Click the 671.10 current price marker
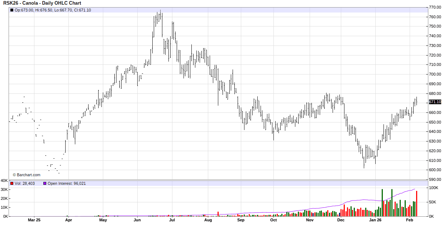Screen dimensions: 443x231 tap(435, 102)
